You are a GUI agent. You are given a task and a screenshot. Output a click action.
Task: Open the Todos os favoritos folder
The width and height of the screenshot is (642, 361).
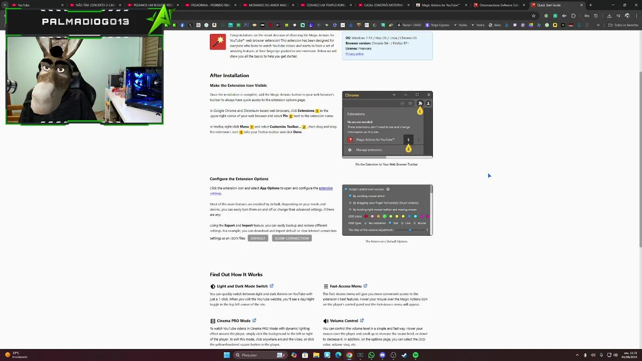[623, 25]
